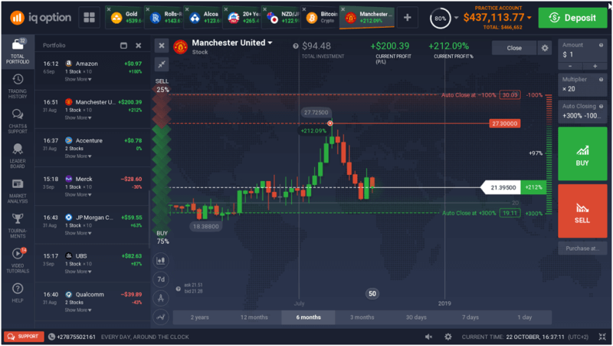Click the red Support button
Screen dimensions: 613x346
coord(24,337)
